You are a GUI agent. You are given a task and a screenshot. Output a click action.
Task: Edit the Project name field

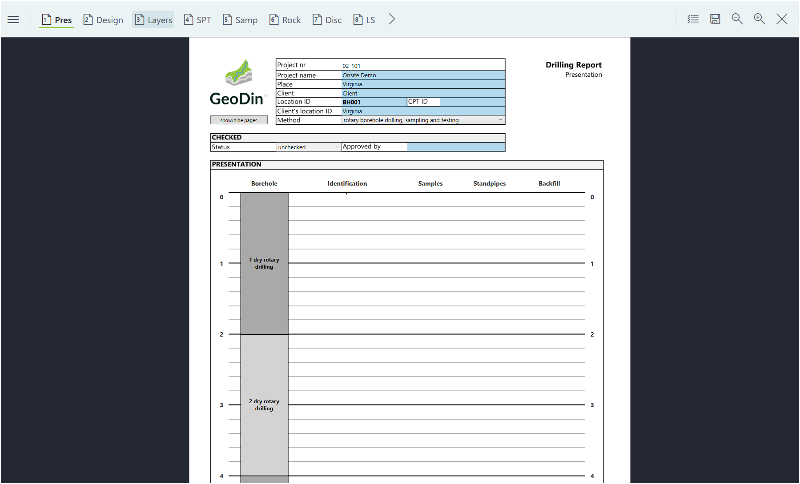click(x=422, y=75)
